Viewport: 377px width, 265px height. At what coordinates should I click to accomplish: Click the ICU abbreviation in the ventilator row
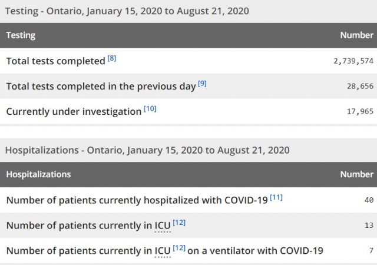[x=161, y=250]
